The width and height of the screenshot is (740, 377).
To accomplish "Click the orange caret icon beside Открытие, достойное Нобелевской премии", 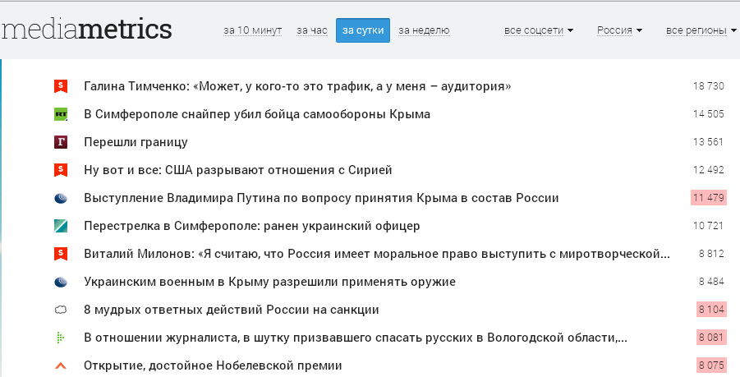I will point(60,366).
